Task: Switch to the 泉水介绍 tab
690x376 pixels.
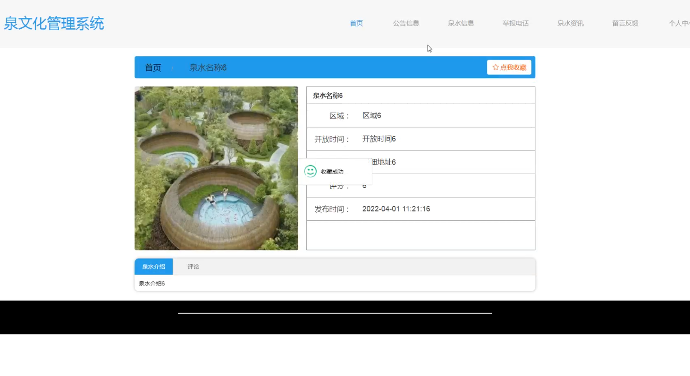Action: (153, 267)
